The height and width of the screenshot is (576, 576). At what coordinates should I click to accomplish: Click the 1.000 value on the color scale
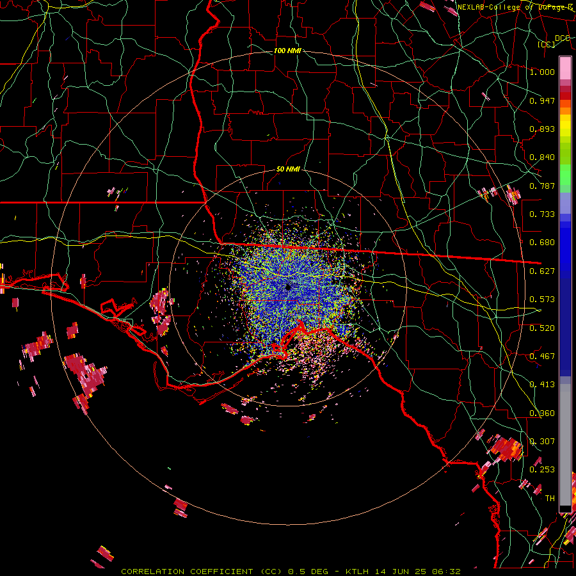point(542,72)
